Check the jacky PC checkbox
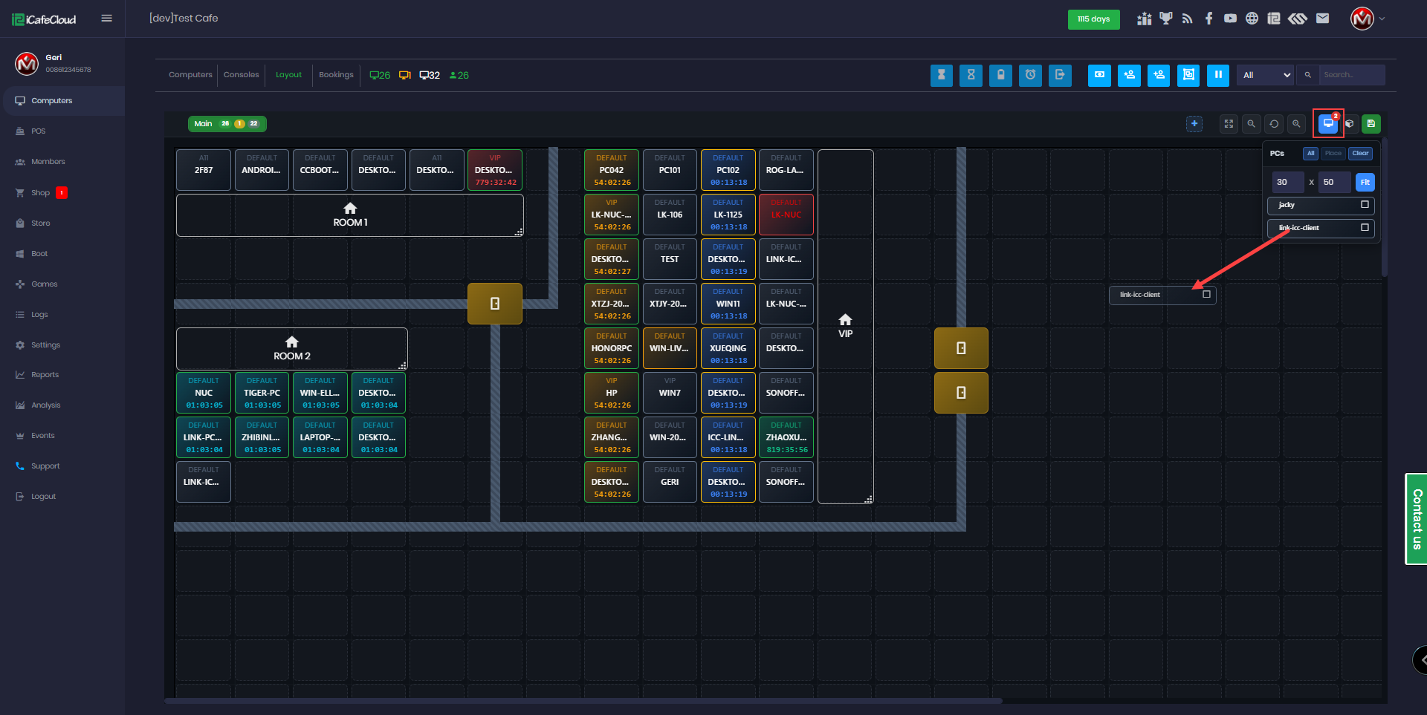 point(1365,205)
